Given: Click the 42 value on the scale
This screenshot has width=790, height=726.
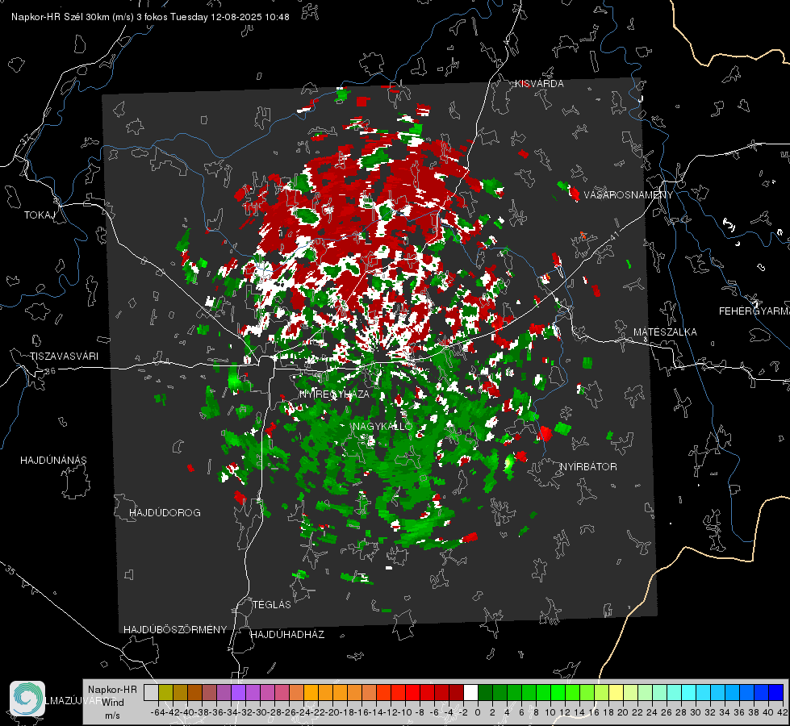Looking at the screenshot, I should point(783,712).
